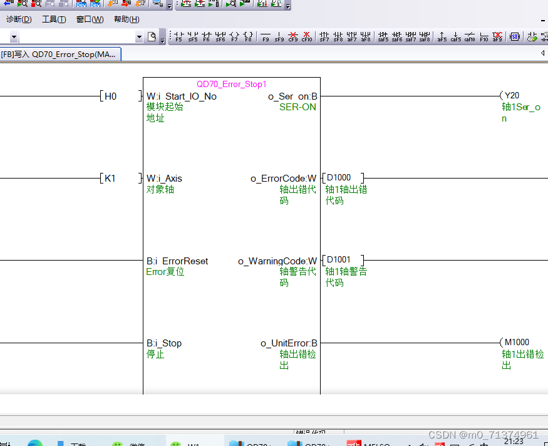Viewport: 548px width, 446px height.
Task: Click the caF5 falling edge result icon
Action: click(x=456, y=36)
